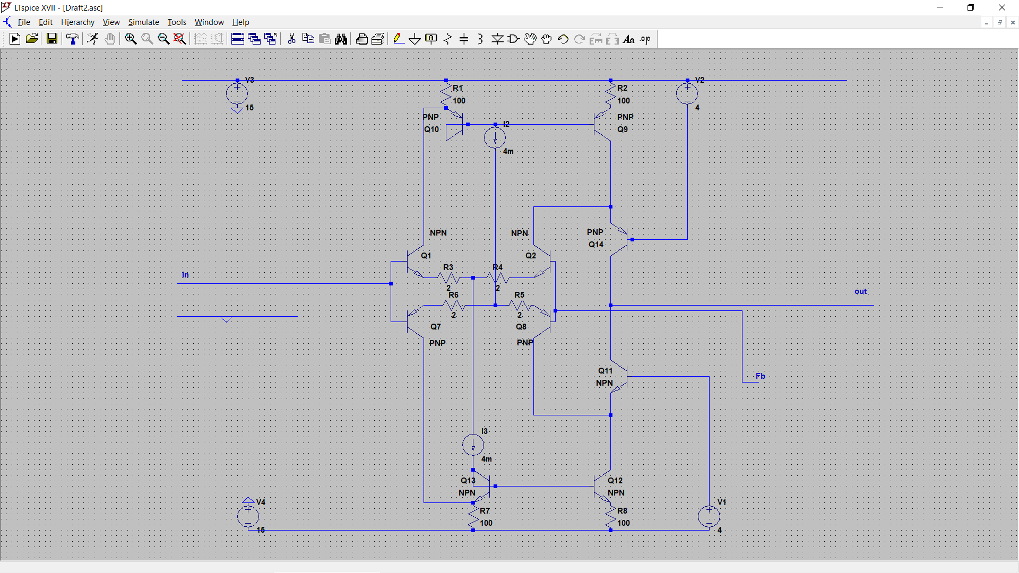Image resolution: width=1019 pixels, height=573 pixels.
Task: Open the Simulate menu
Action: 143,22
